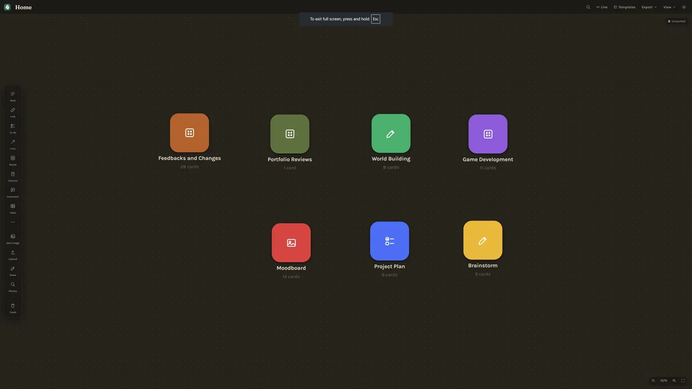Open the Trash bin
This screenshot has width=692, height=389.
13,308
